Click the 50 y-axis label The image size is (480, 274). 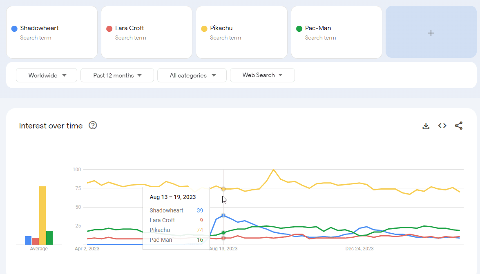[78, 207]
